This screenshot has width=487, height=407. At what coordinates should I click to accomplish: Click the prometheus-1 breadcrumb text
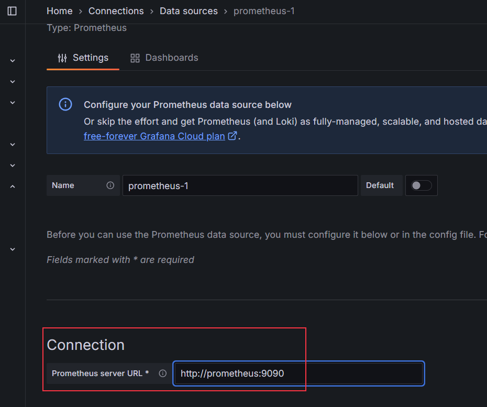[264, 11]
